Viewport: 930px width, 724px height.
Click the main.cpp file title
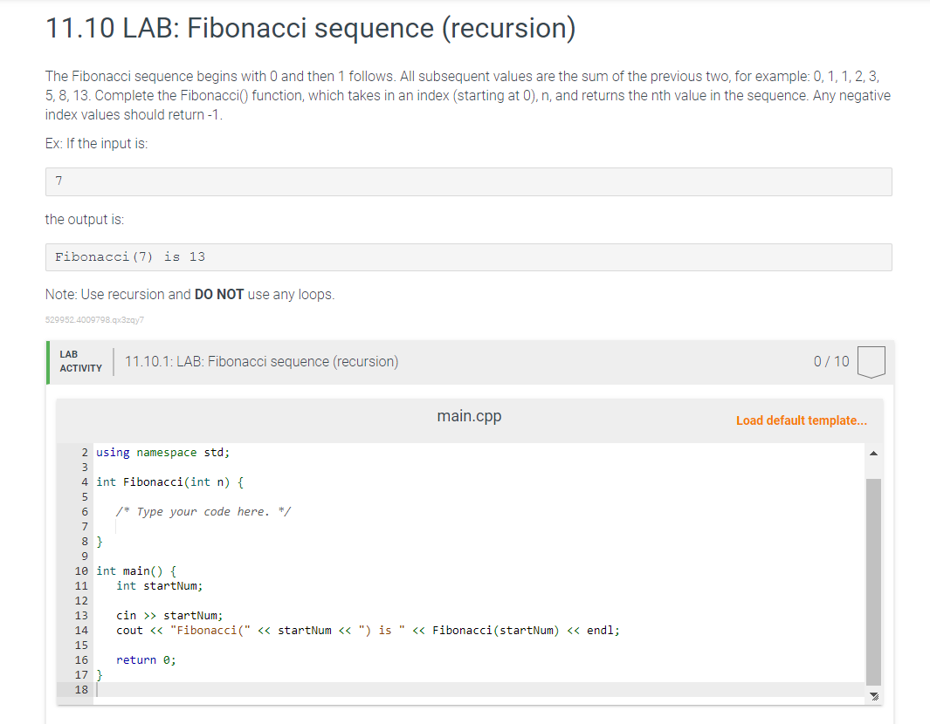tap(469, 416)
